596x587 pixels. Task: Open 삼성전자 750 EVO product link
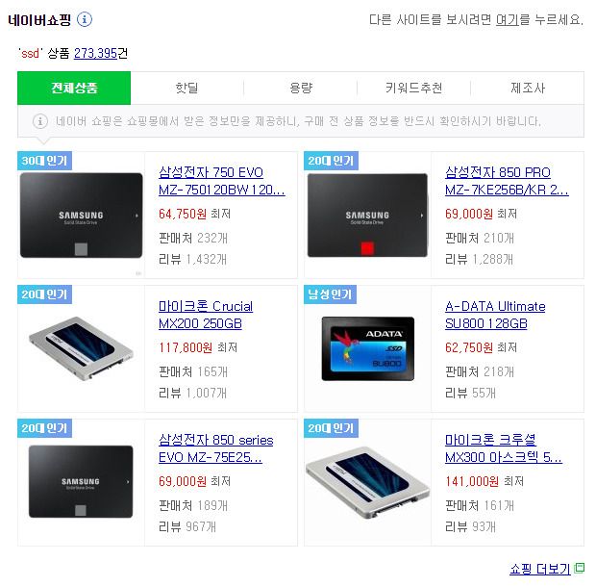222,181
